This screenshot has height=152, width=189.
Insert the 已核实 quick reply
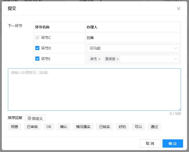coord(105,127)
